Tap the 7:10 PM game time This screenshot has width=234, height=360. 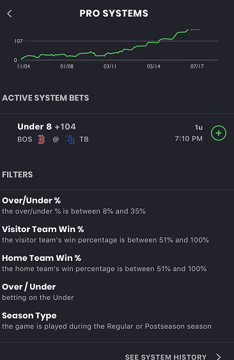[189, 139]
